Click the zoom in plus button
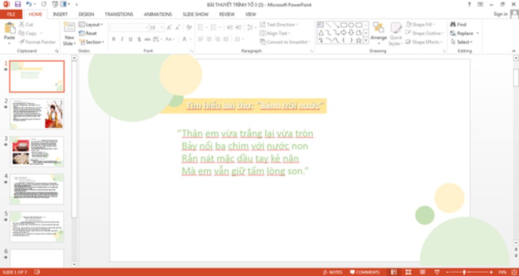519x276 pixels. tap(491, 272)
